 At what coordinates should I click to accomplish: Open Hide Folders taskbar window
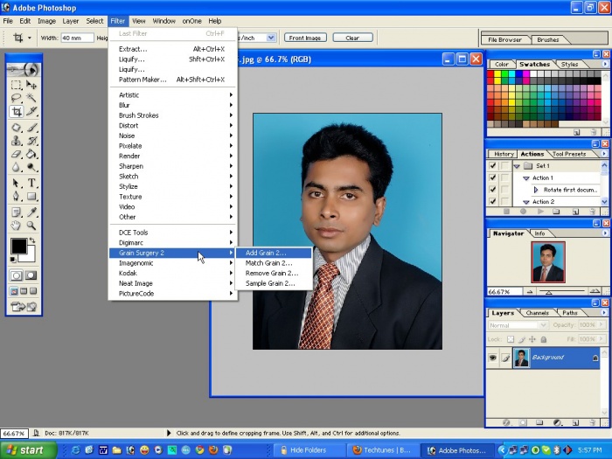click(309, 450)
